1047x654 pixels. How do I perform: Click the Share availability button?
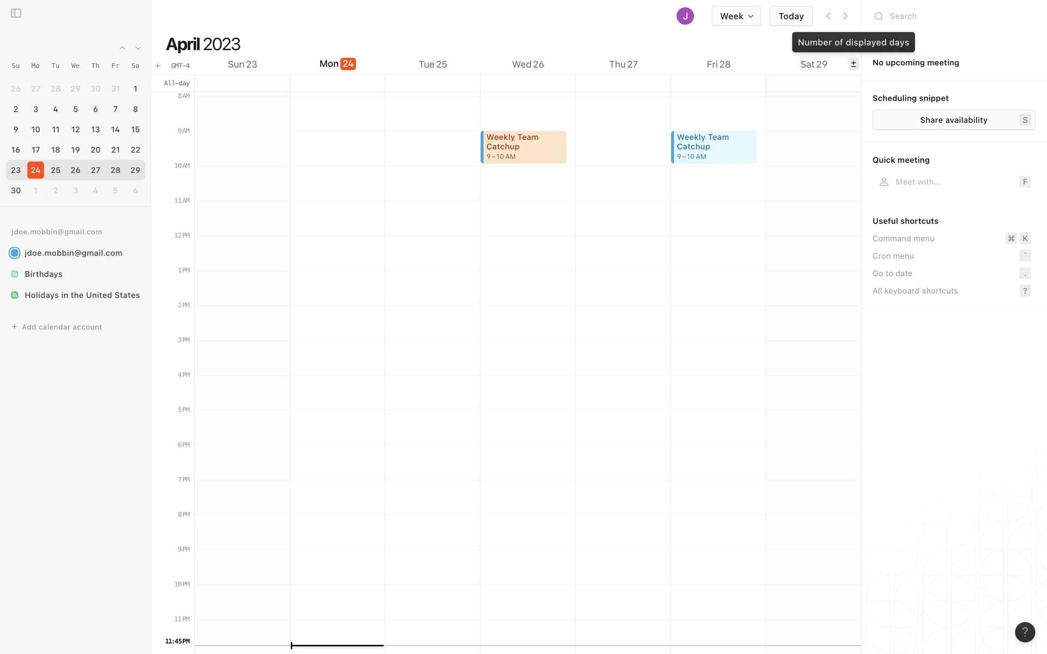953,120
